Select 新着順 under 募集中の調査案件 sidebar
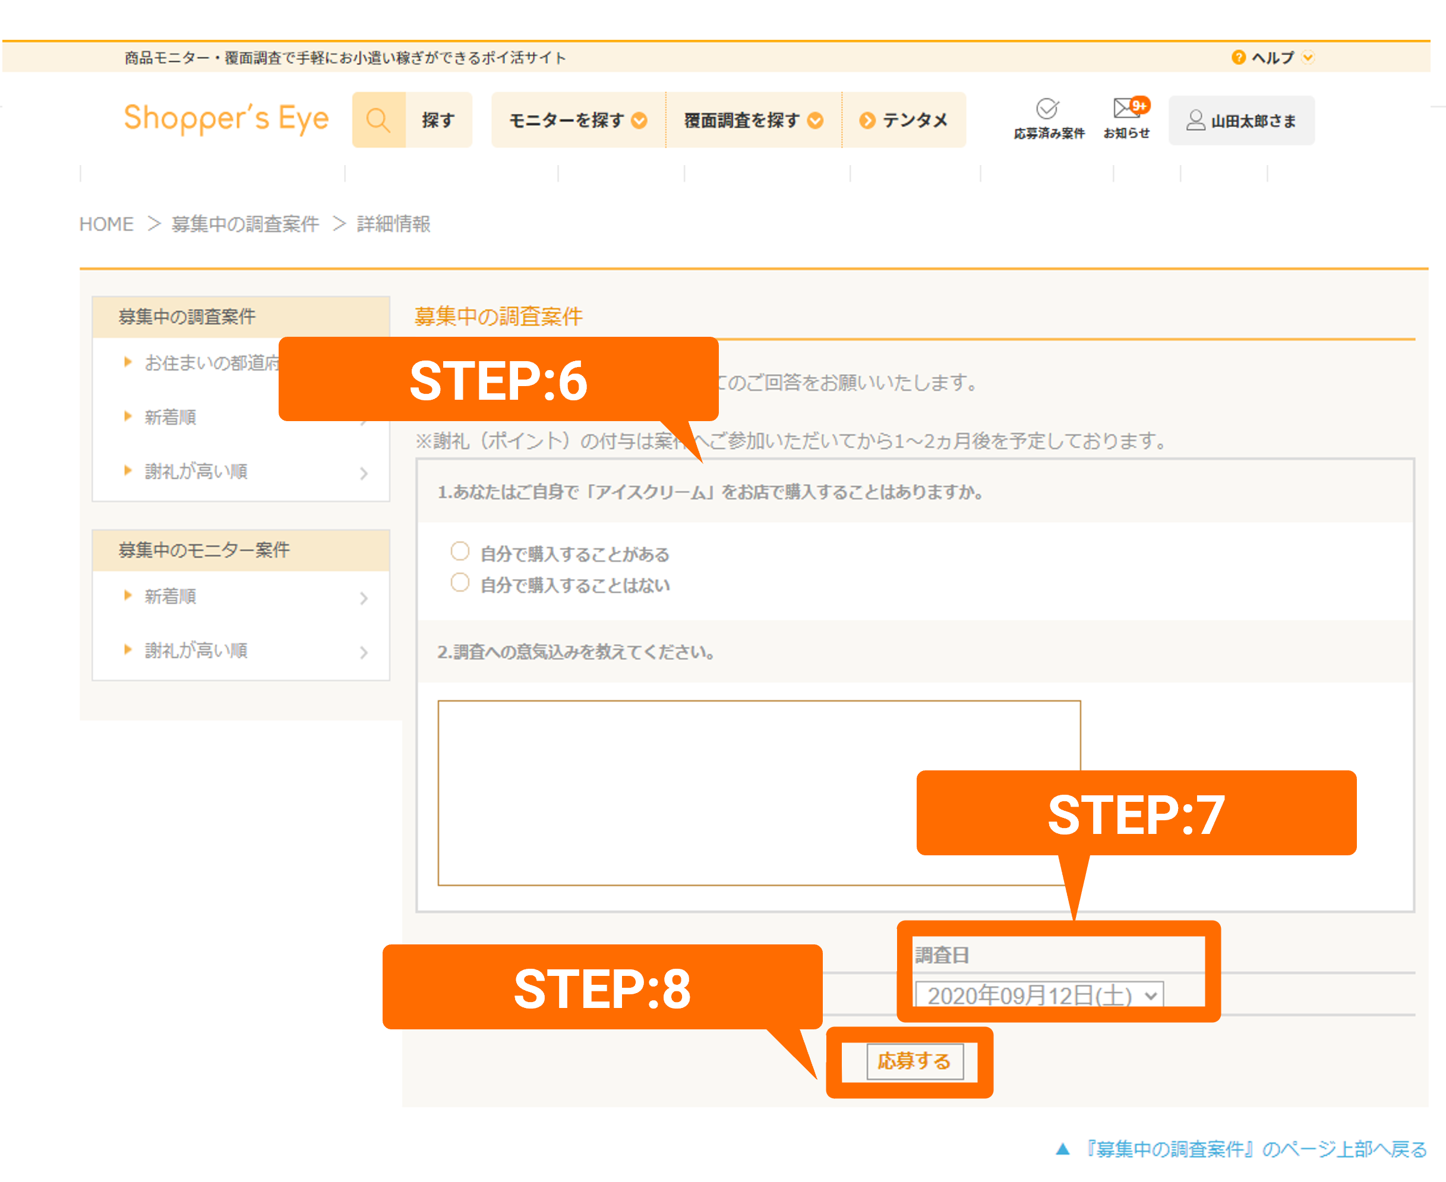The width and height of the screenshot is (1446, 1182). (x=171, y=418)
